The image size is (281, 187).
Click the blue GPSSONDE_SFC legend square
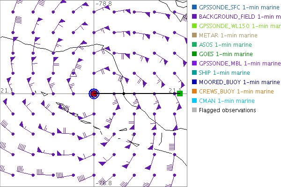195,7
